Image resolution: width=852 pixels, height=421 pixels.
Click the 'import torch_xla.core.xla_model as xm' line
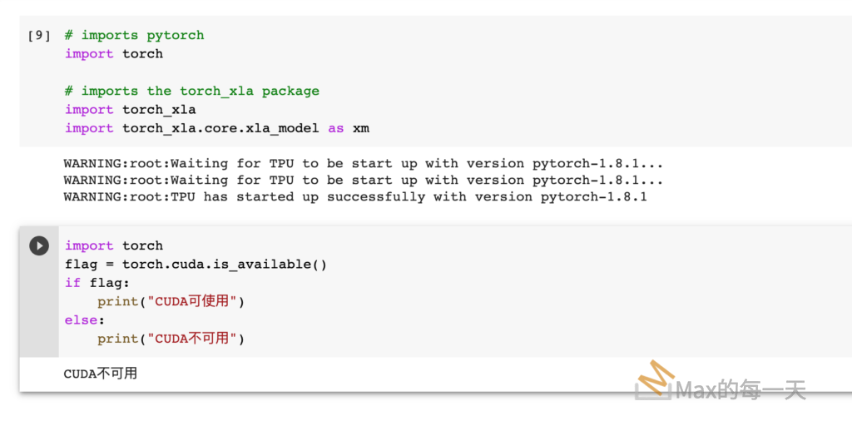point(216,128)
